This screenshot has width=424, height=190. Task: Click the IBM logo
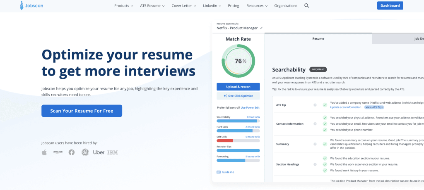pyautogui.click(x=113, y=152)
